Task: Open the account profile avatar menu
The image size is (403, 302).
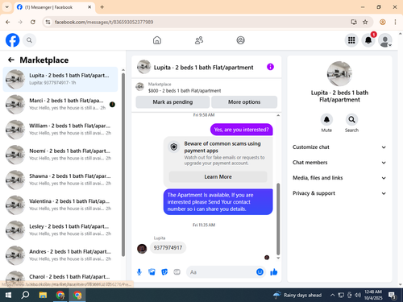Action: (x=385, y=40)
